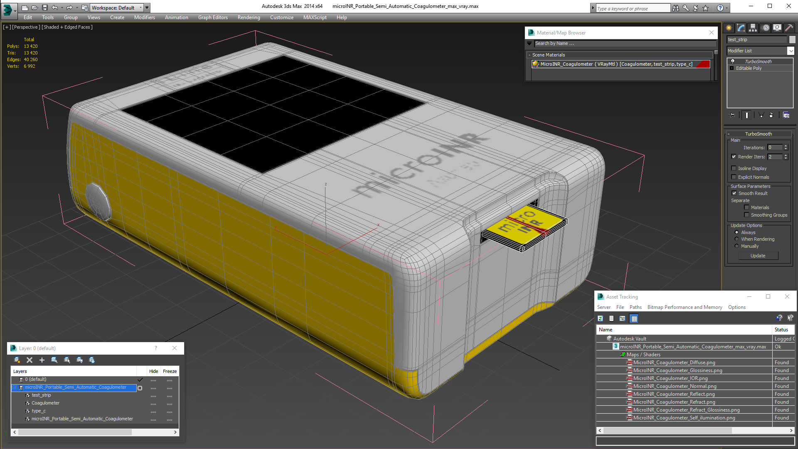
Task: Click the Search by Name field
Action: click(625, 43)
